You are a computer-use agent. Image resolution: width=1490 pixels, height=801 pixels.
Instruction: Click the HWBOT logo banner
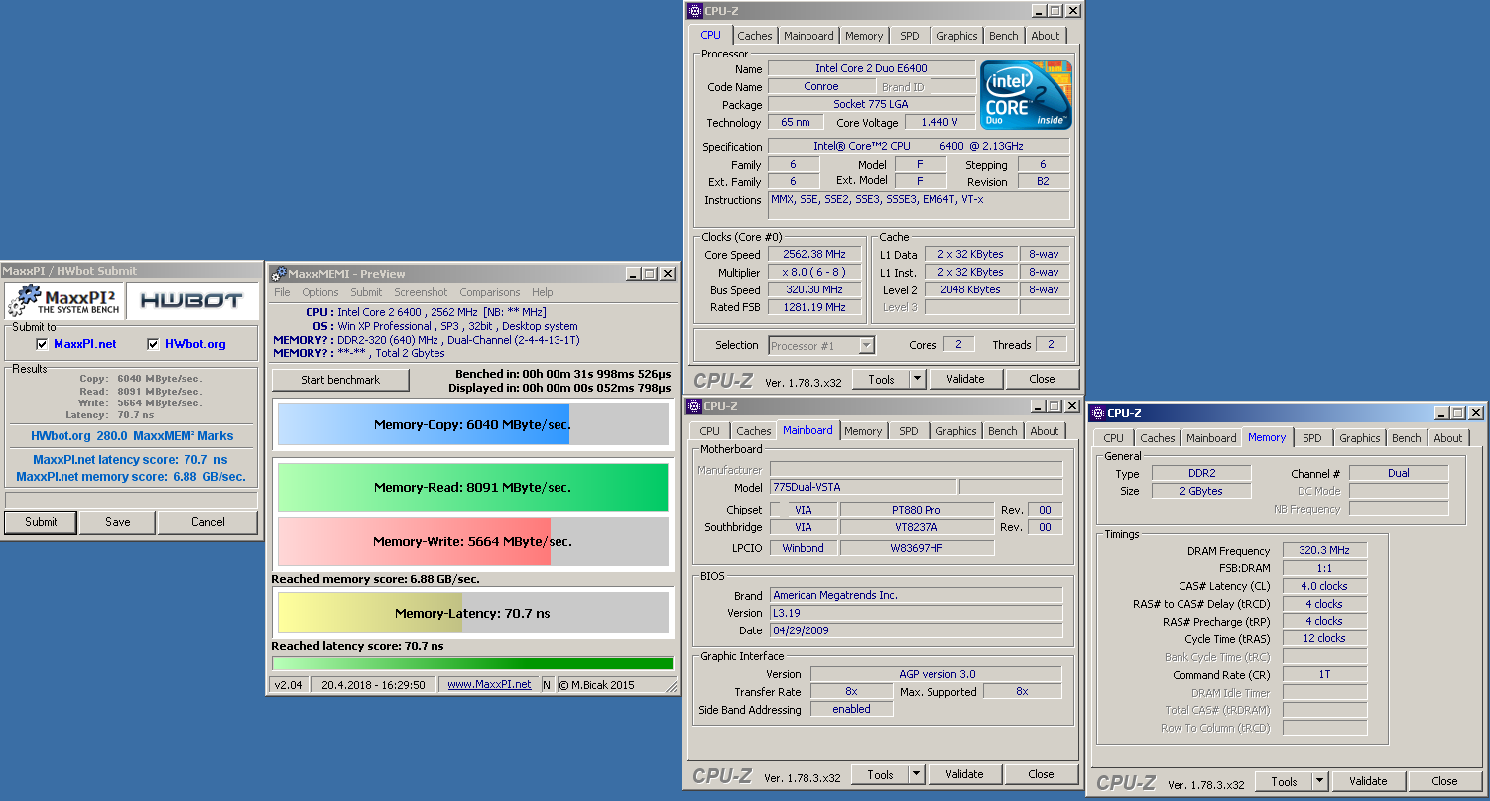point(190,300)
